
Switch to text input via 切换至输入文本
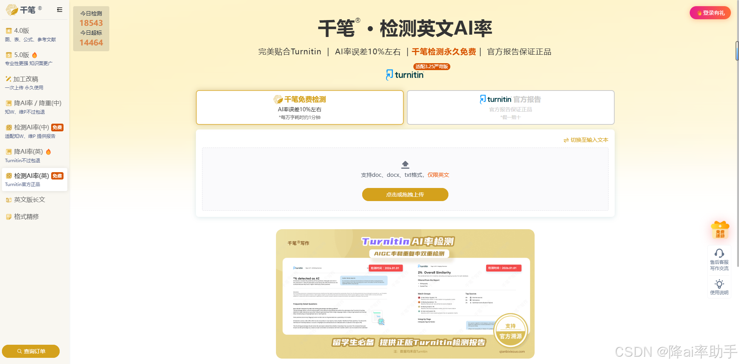586,140
